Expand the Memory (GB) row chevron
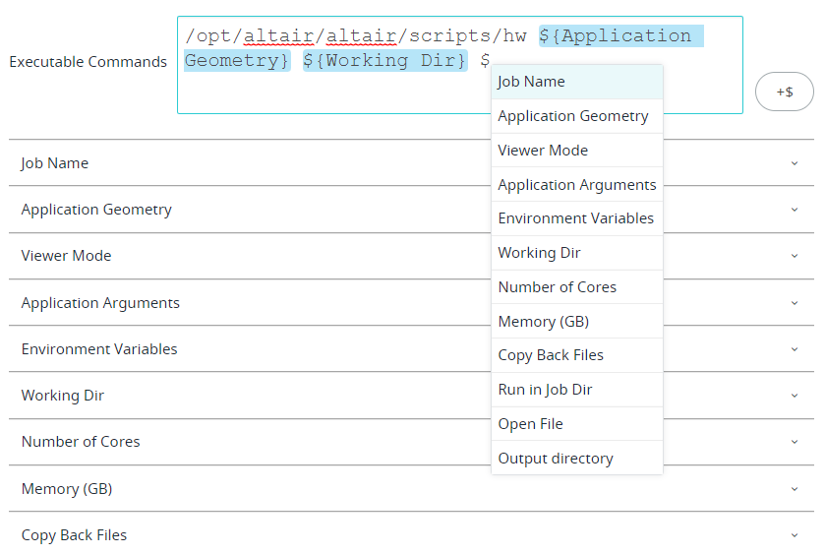 pos(795,489)
